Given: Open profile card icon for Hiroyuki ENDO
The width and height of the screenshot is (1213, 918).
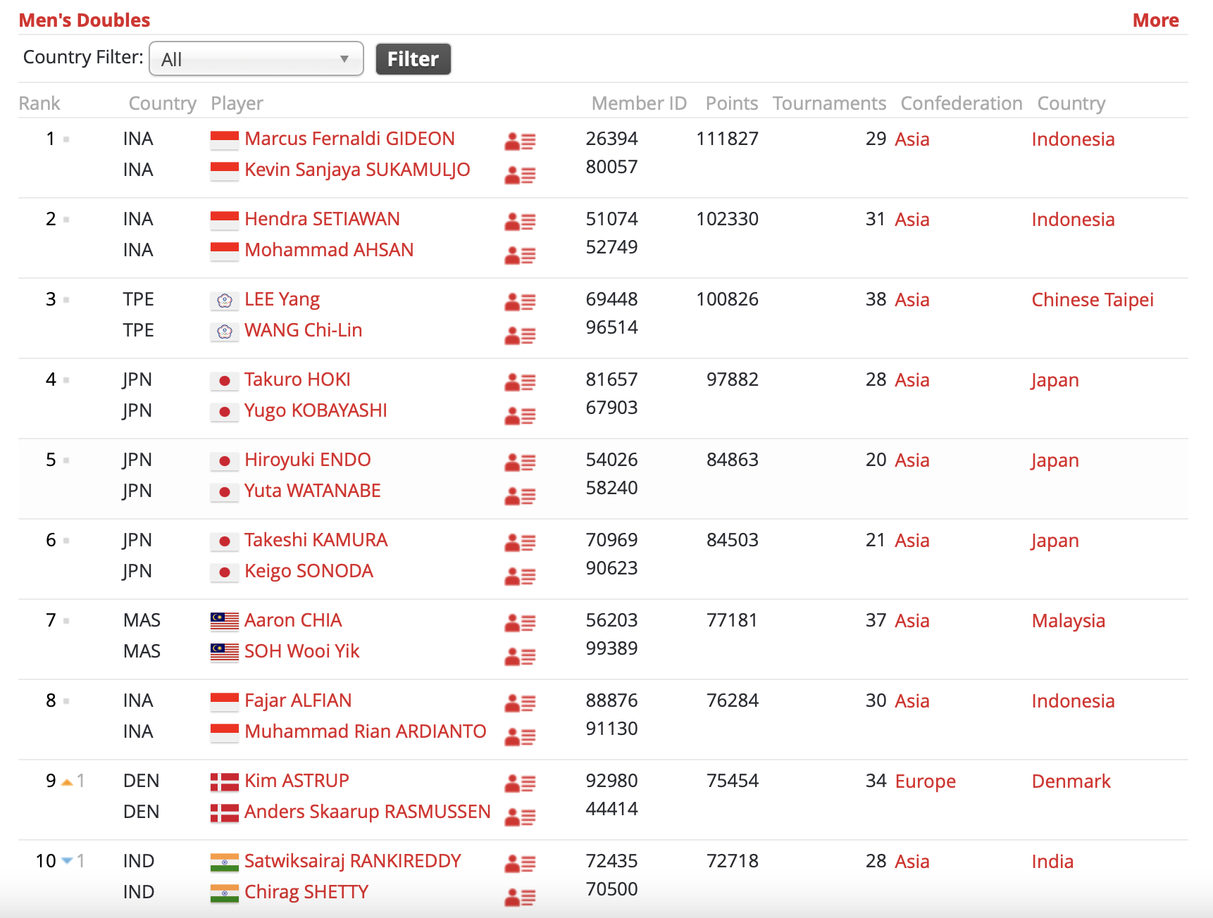Looking at the screenshot, I should click(x=520, y=463).
